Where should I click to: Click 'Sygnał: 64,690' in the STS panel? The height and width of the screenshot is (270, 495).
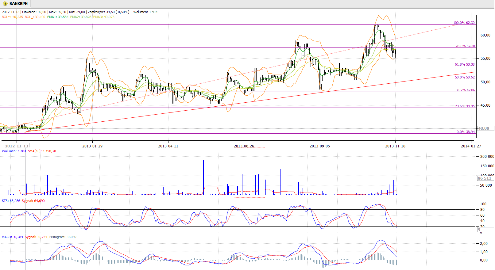point(33,201)
